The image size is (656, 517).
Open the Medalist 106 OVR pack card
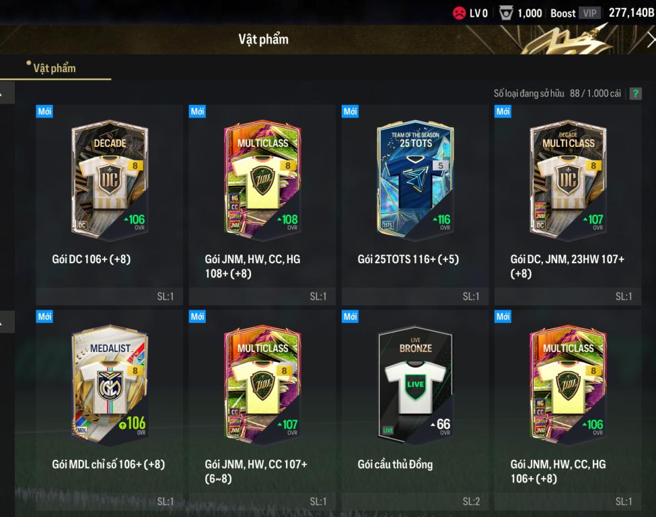109,410
